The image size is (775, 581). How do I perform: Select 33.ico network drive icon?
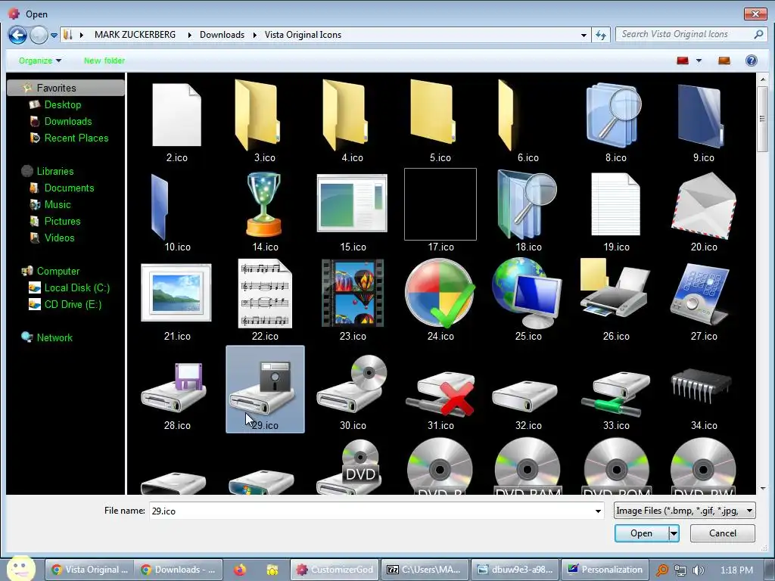(615, 393)
